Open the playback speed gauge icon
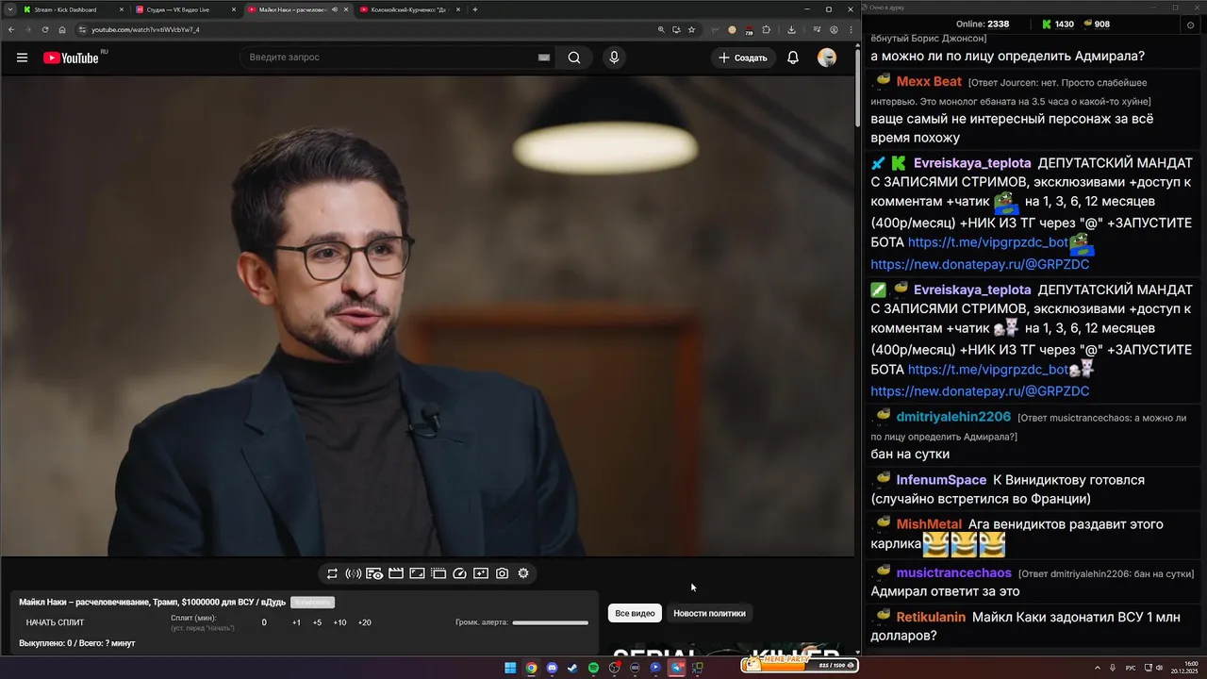Viewport: 1207px width, 679px height. tap(460, 573)
